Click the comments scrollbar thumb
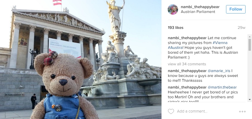The image size is (252, 119). (250, 45)
